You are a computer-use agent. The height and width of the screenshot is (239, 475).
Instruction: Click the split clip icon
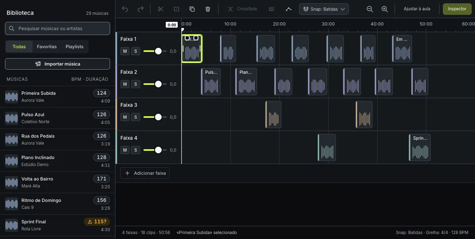(176, 9)
